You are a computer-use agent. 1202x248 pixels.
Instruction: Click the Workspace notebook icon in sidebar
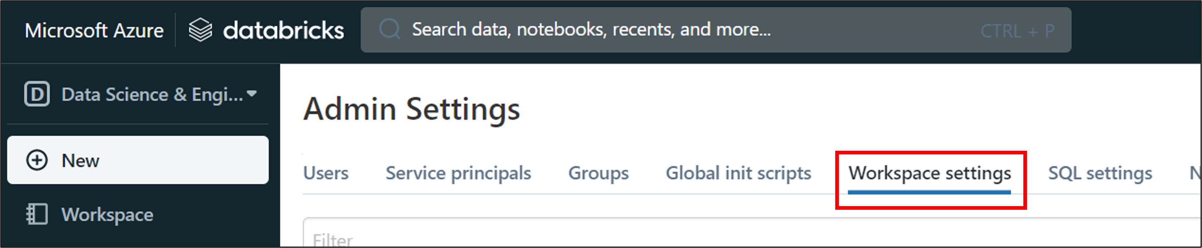pyautogui.click(x=37, y=214)
